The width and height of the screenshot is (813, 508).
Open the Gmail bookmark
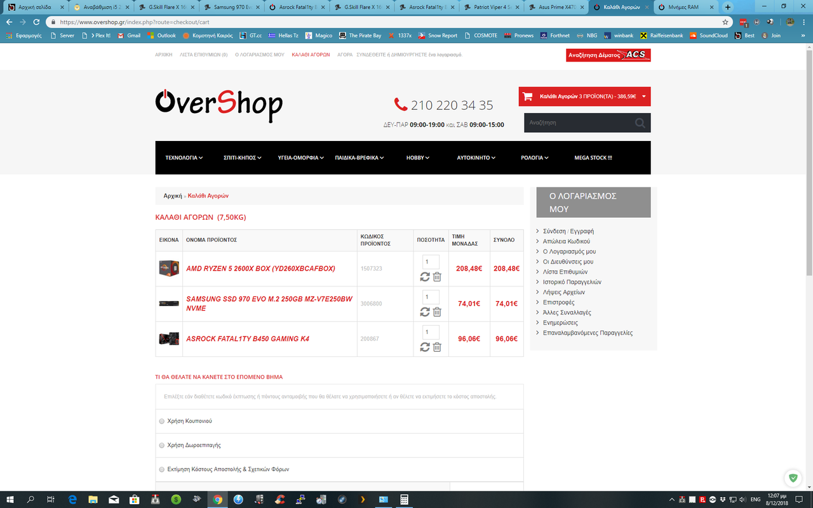pyautogui.click(x=129, y=36)
